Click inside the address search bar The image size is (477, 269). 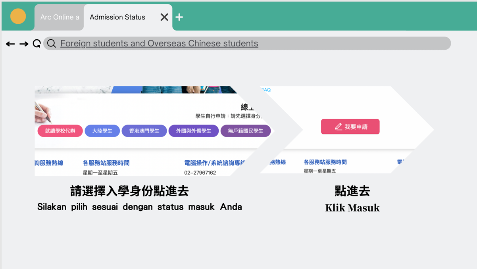tap(238, 43)
